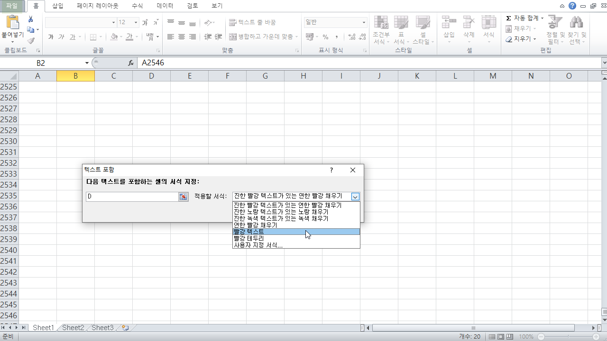The width and height of the screenshot is (607, 341).
Task: Apply fill color with the paint bucket
Action: [x=114, y=37]
